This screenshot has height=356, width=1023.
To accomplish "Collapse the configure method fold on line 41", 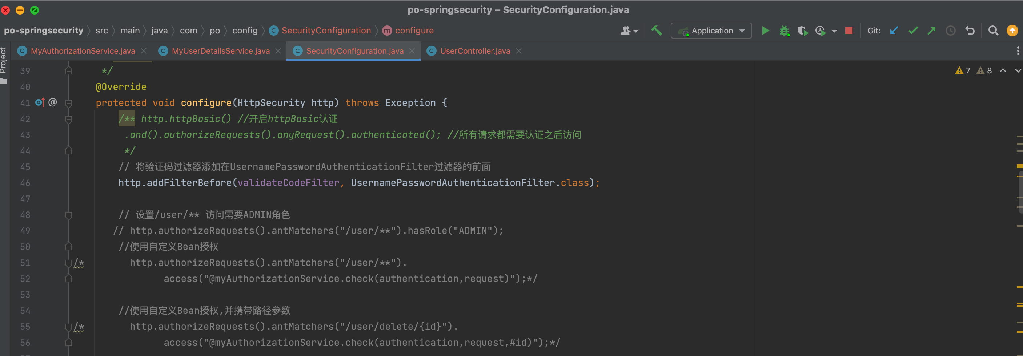I will click(x=69, y=103).
